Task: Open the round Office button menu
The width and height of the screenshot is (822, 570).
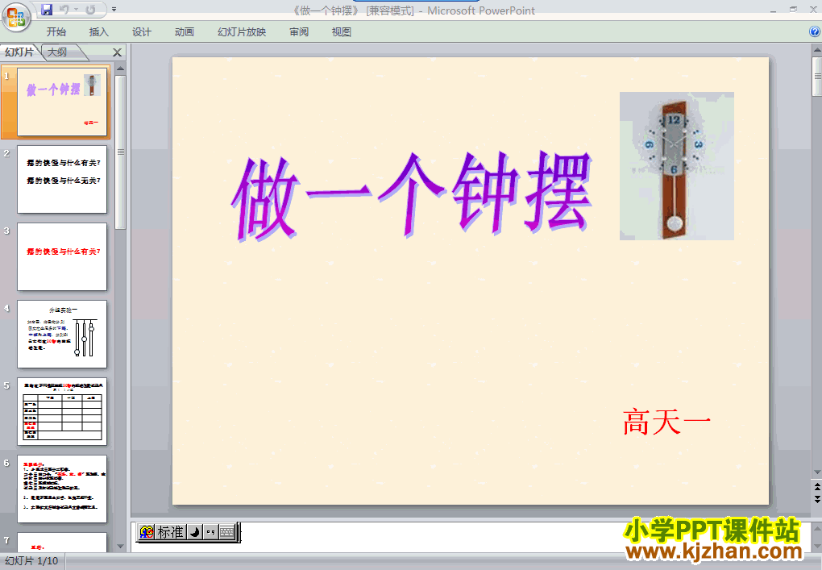Action: coord(16,17)
